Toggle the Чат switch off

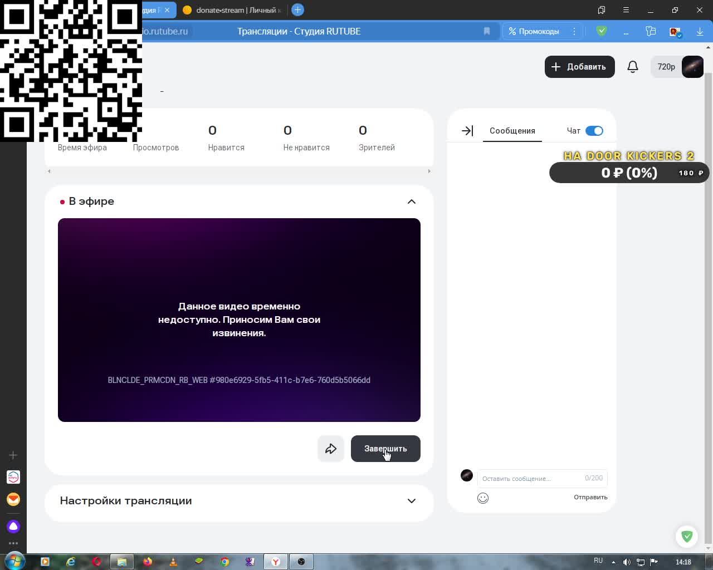594,131
